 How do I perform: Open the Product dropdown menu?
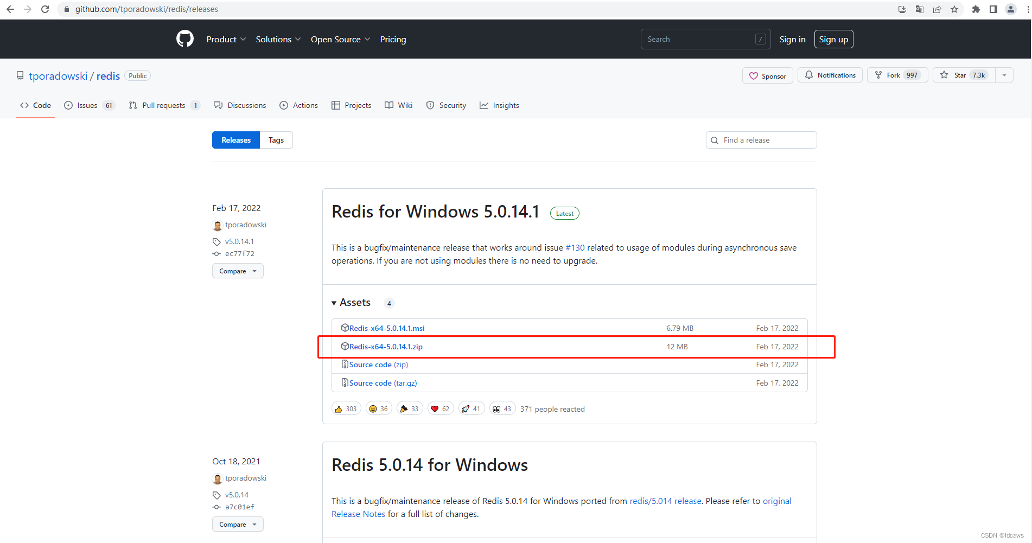[226, 39]
